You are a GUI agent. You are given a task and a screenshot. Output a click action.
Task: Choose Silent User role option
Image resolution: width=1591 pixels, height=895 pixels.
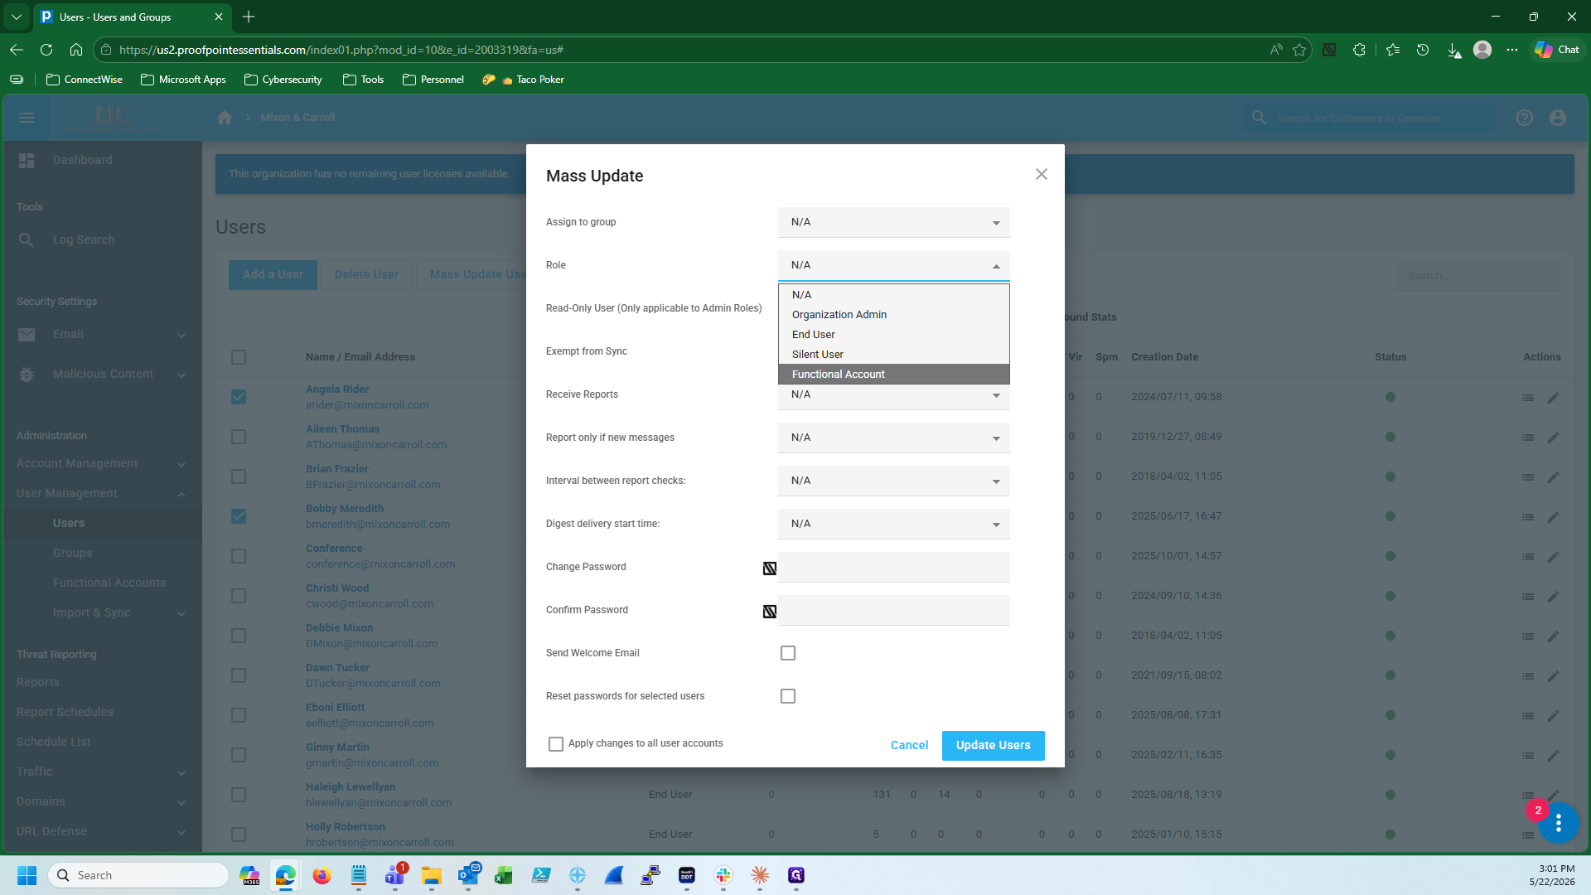click(x=893, y=355)
